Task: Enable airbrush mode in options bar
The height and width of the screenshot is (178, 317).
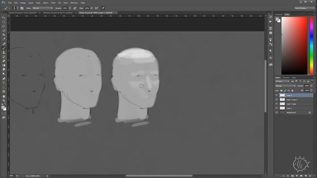Action: 97,8
